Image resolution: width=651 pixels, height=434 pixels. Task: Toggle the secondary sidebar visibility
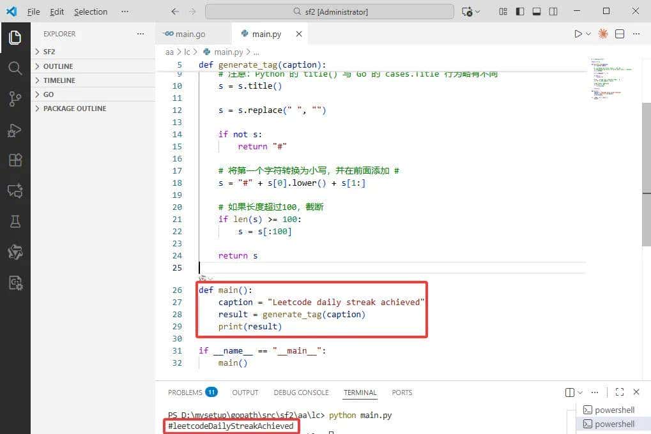pos(553,11)
